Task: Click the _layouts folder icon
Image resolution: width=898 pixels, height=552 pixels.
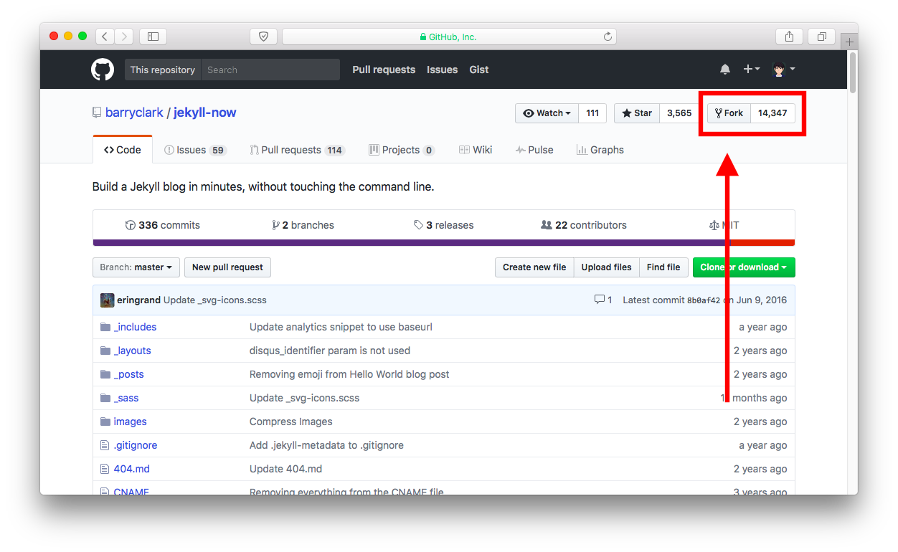Action: (105, 351)
